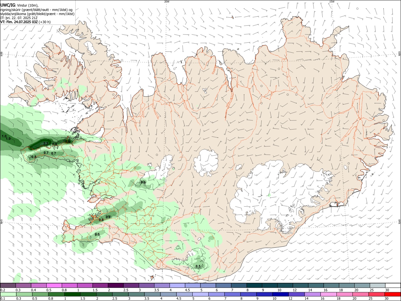Click the 0.1 label starting the rain legend
This screenshot has height=301, width=401.
pos(3,299)
